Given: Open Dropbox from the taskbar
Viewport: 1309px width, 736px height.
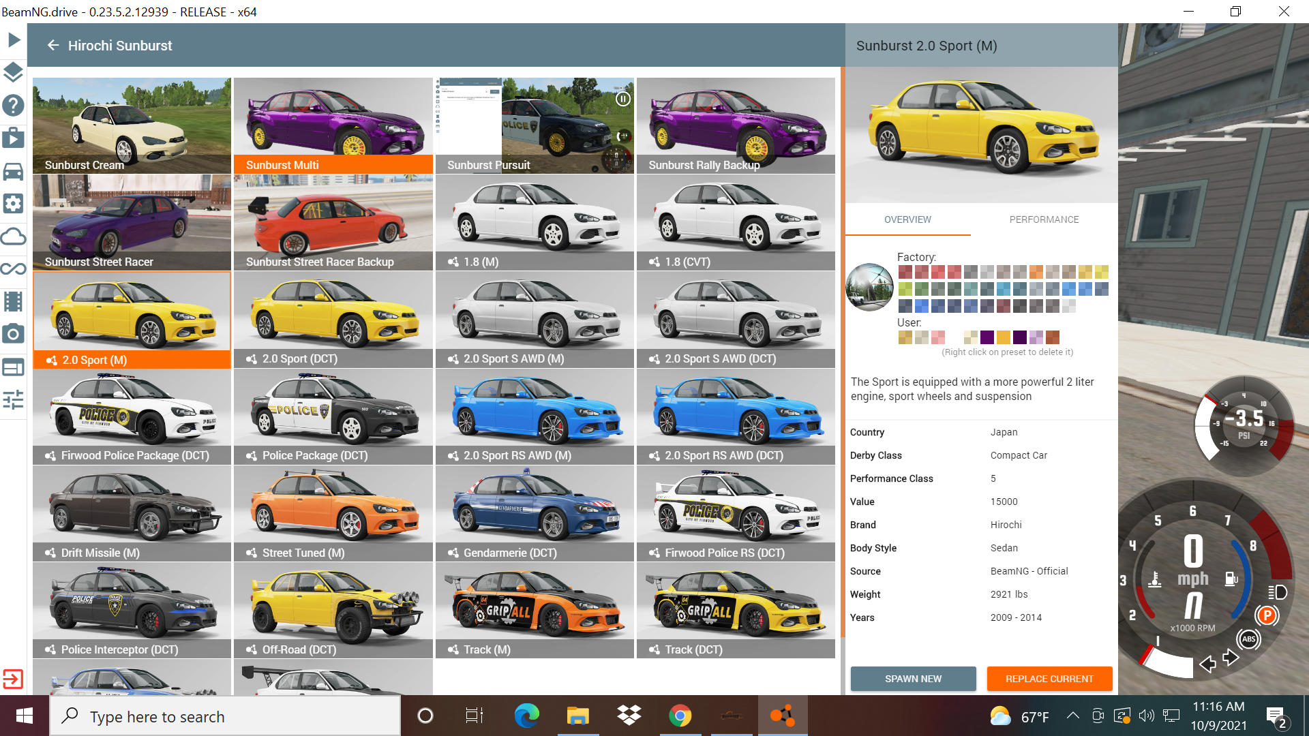Looking at the screenshot, I should pyautogui.click(x=629, y=716).
